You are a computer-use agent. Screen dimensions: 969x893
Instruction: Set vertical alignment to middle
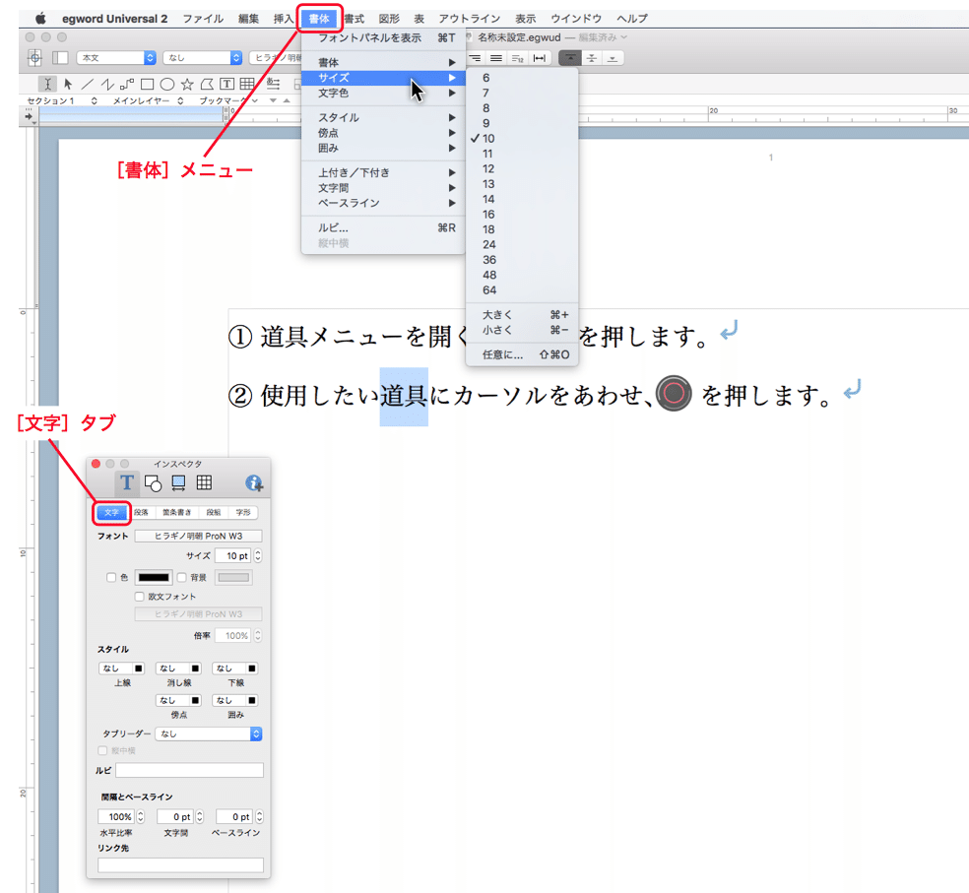pyautogui.click(x=592, y=58)
